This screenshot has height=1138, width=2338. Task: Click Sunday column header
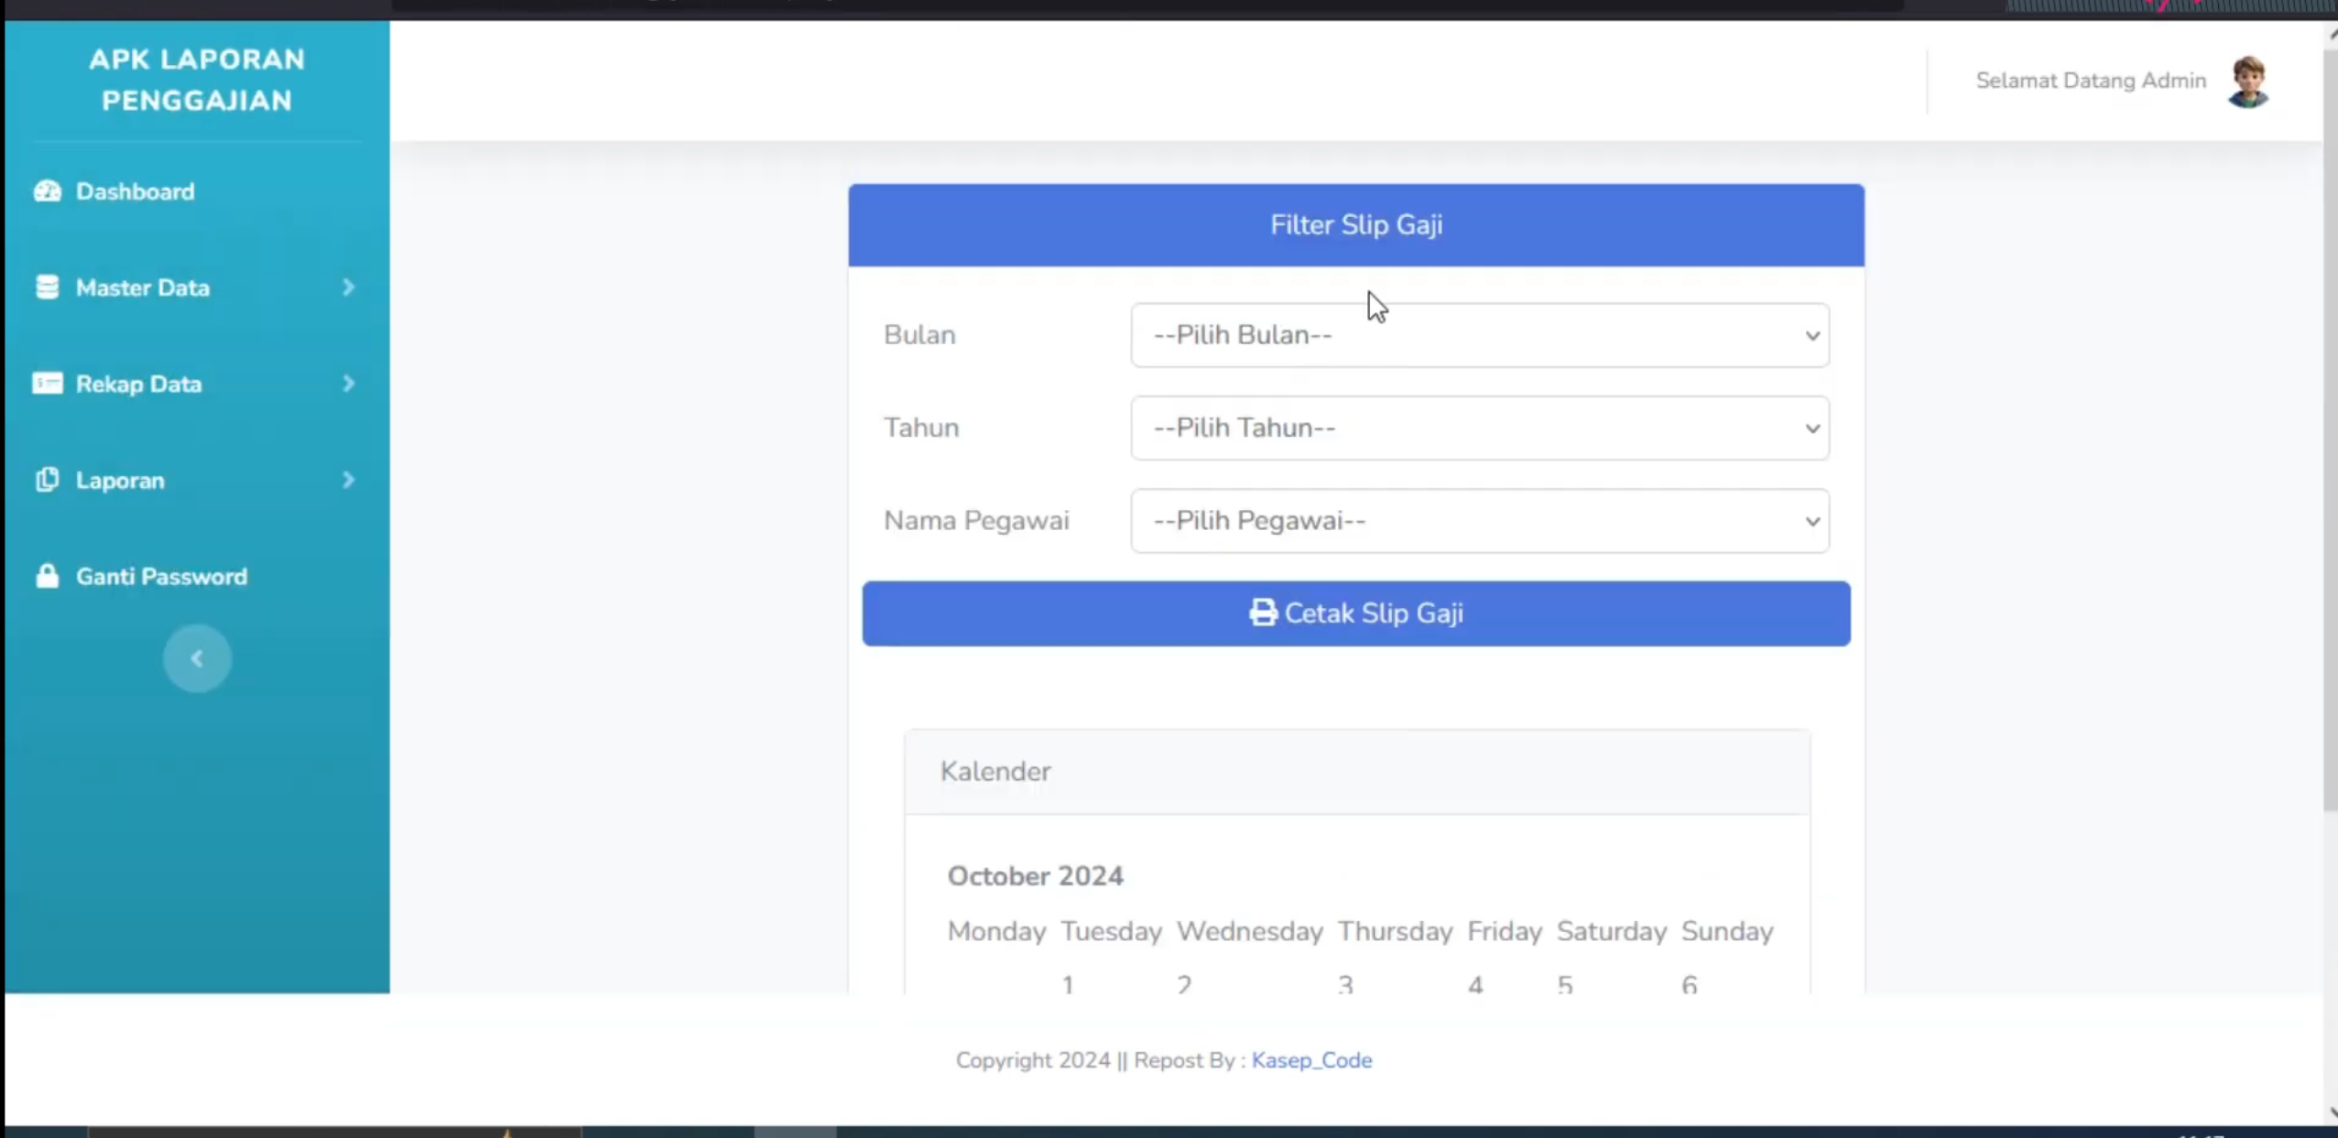tap(1727, 931)
